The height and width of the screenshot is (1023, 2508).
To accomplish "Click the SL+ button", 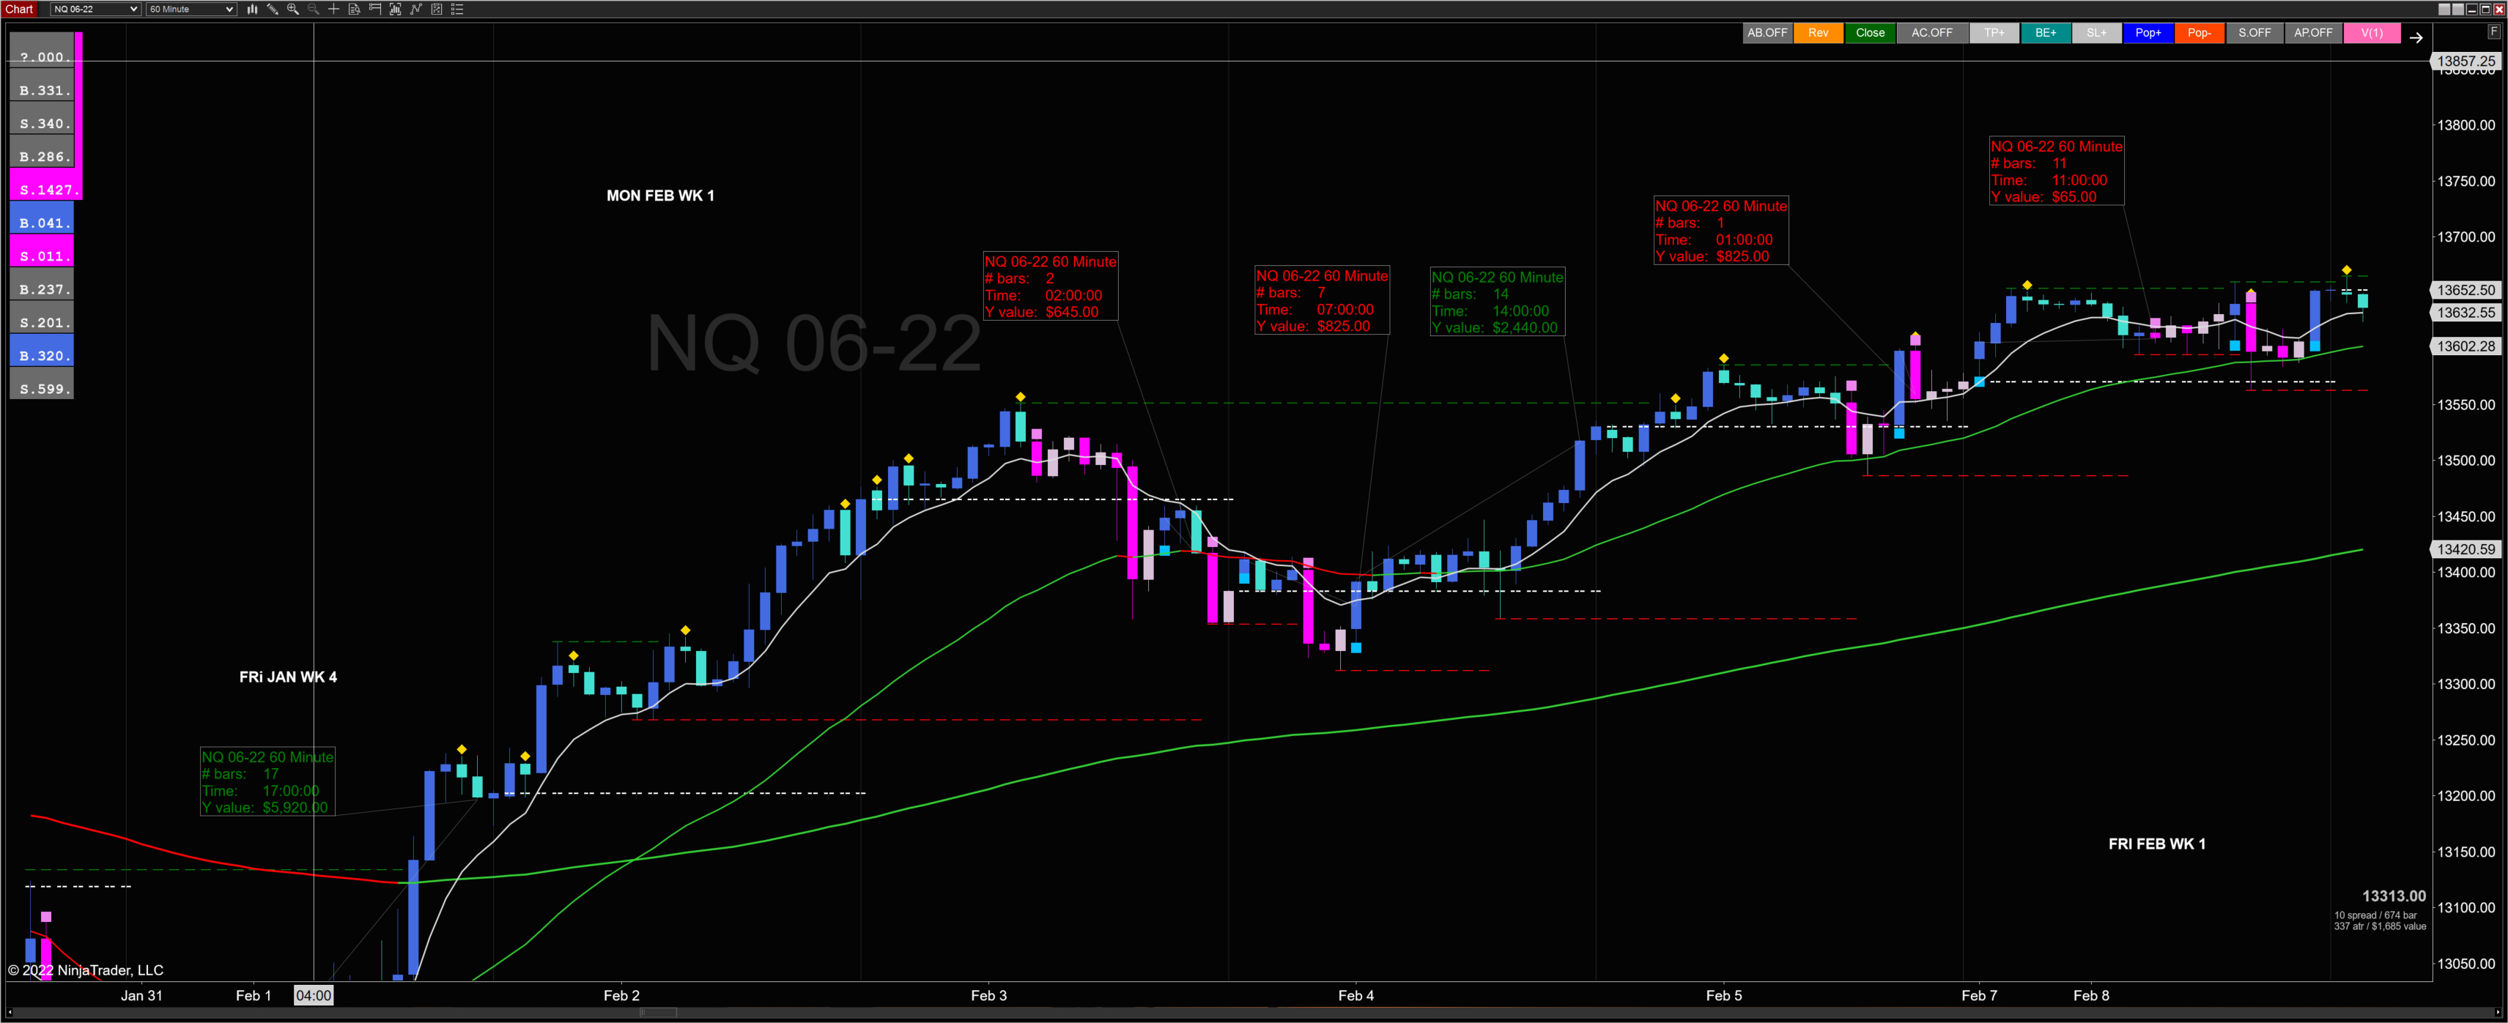I will coord(2096,33).
